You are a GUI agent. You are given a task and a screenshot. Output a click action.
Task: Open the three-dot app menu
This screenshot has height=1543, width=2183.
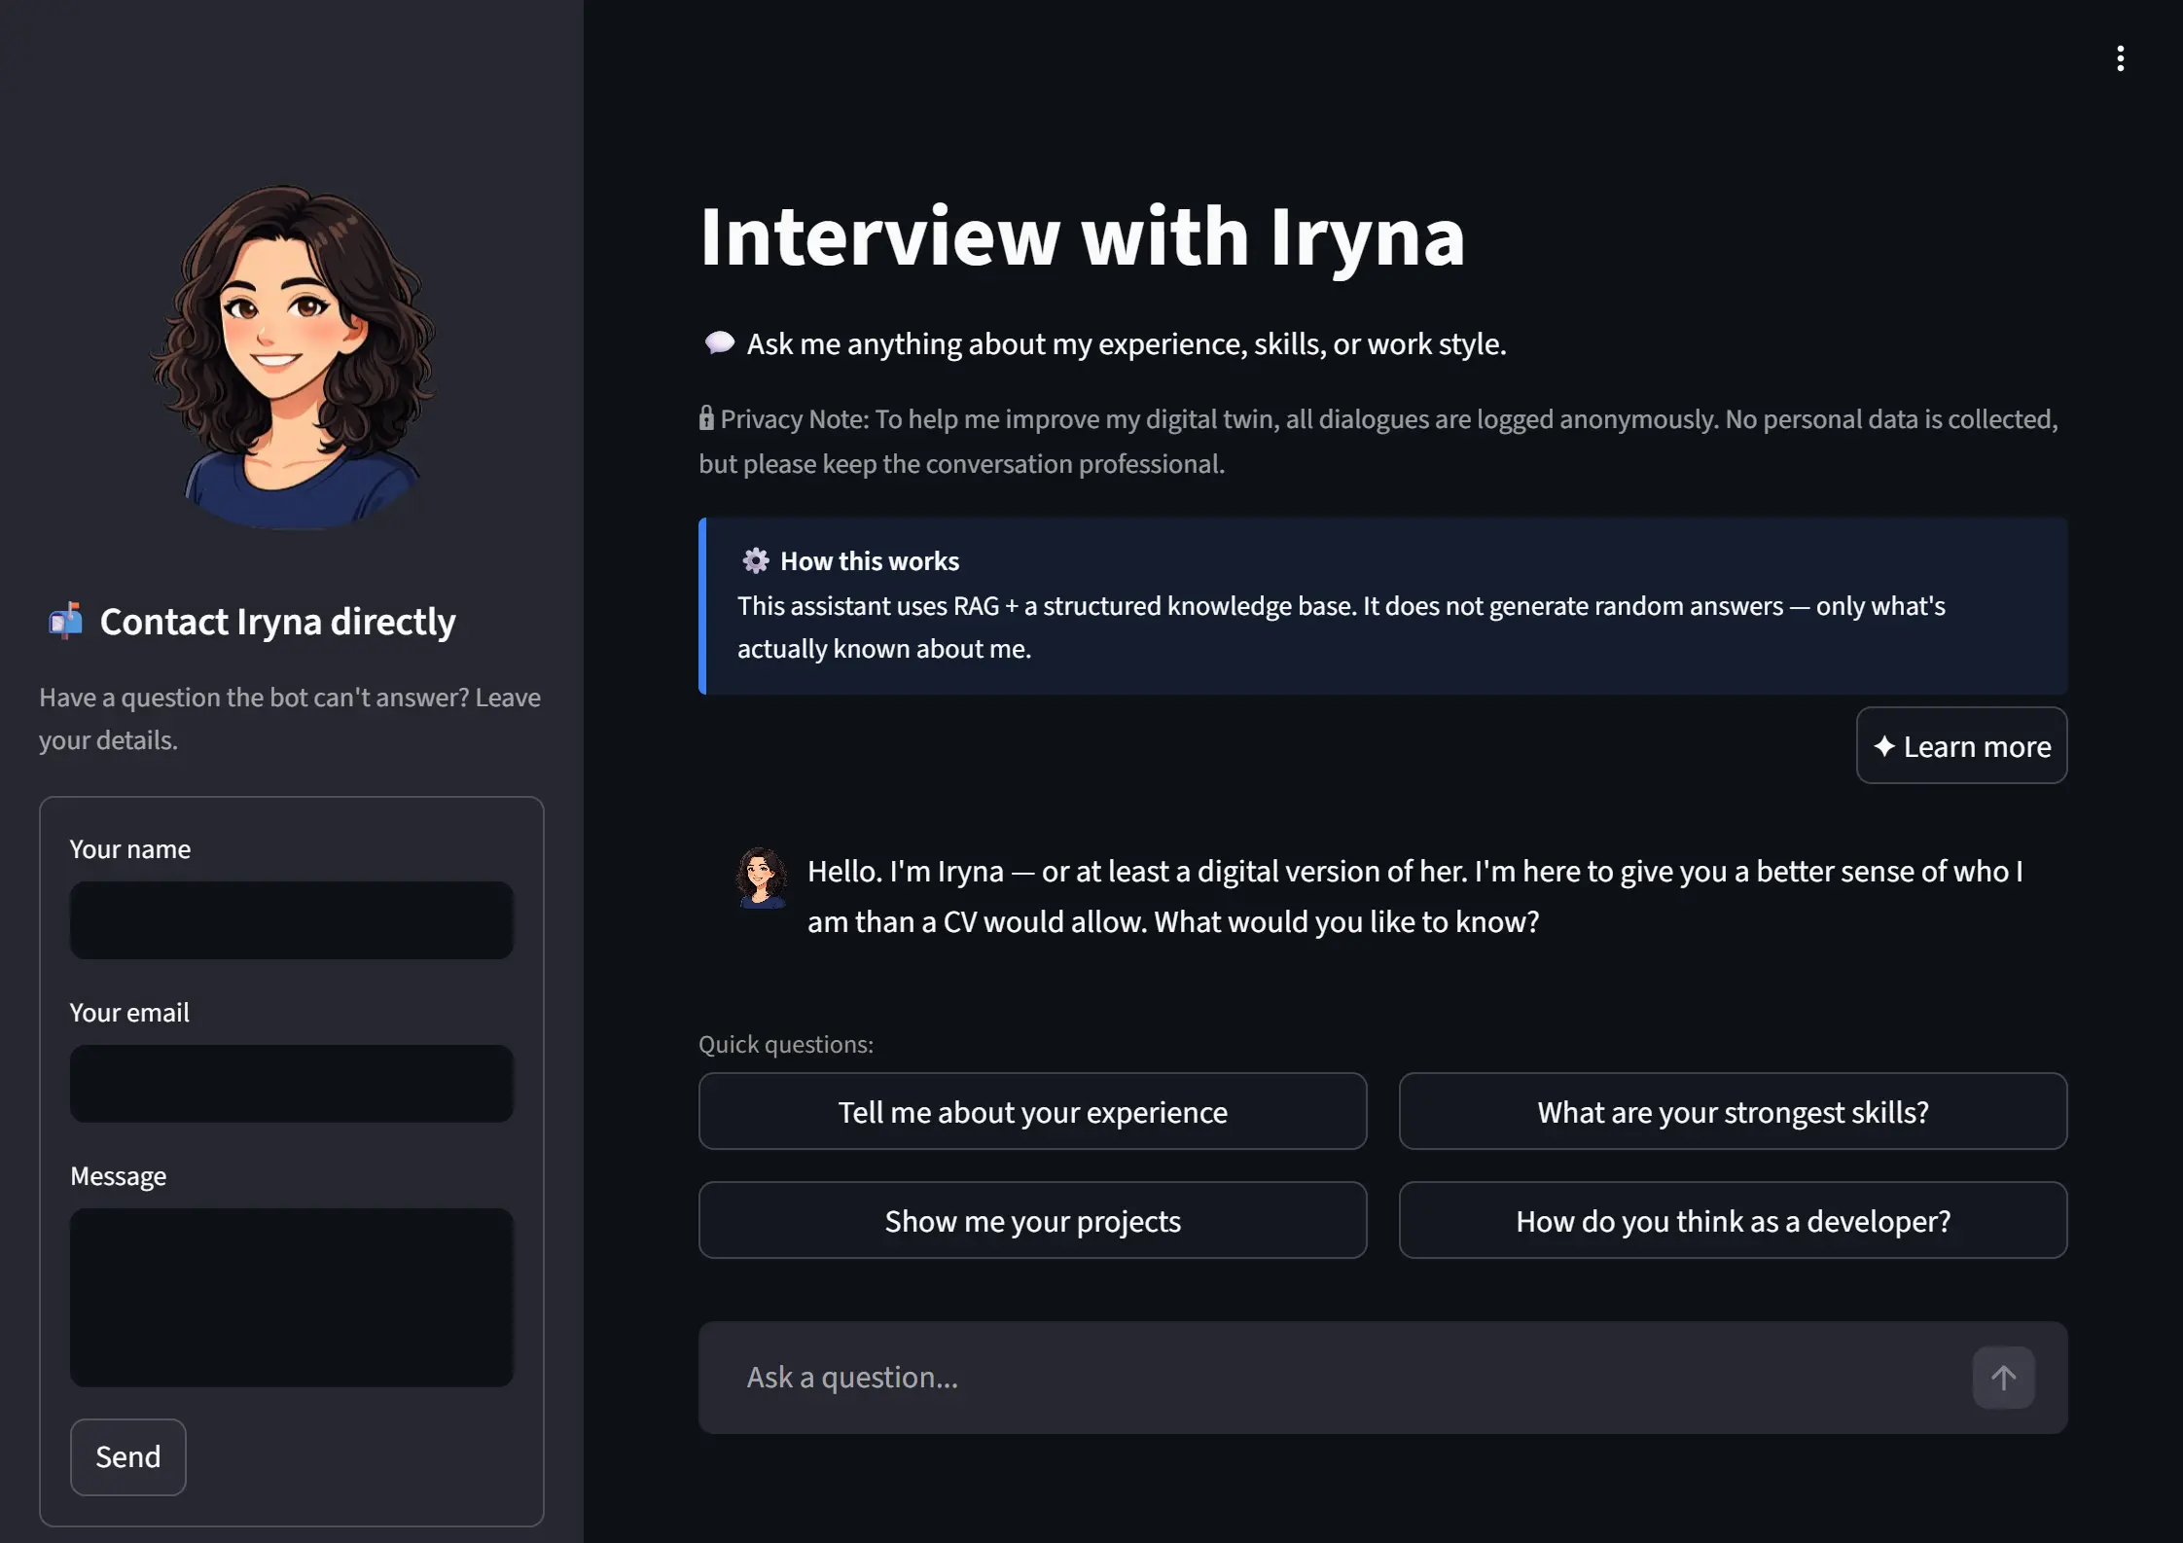point(2120,58)
